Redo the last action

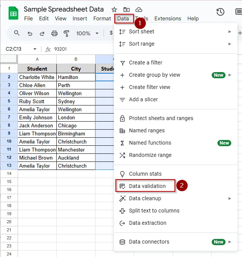click(x=42, y=33)
